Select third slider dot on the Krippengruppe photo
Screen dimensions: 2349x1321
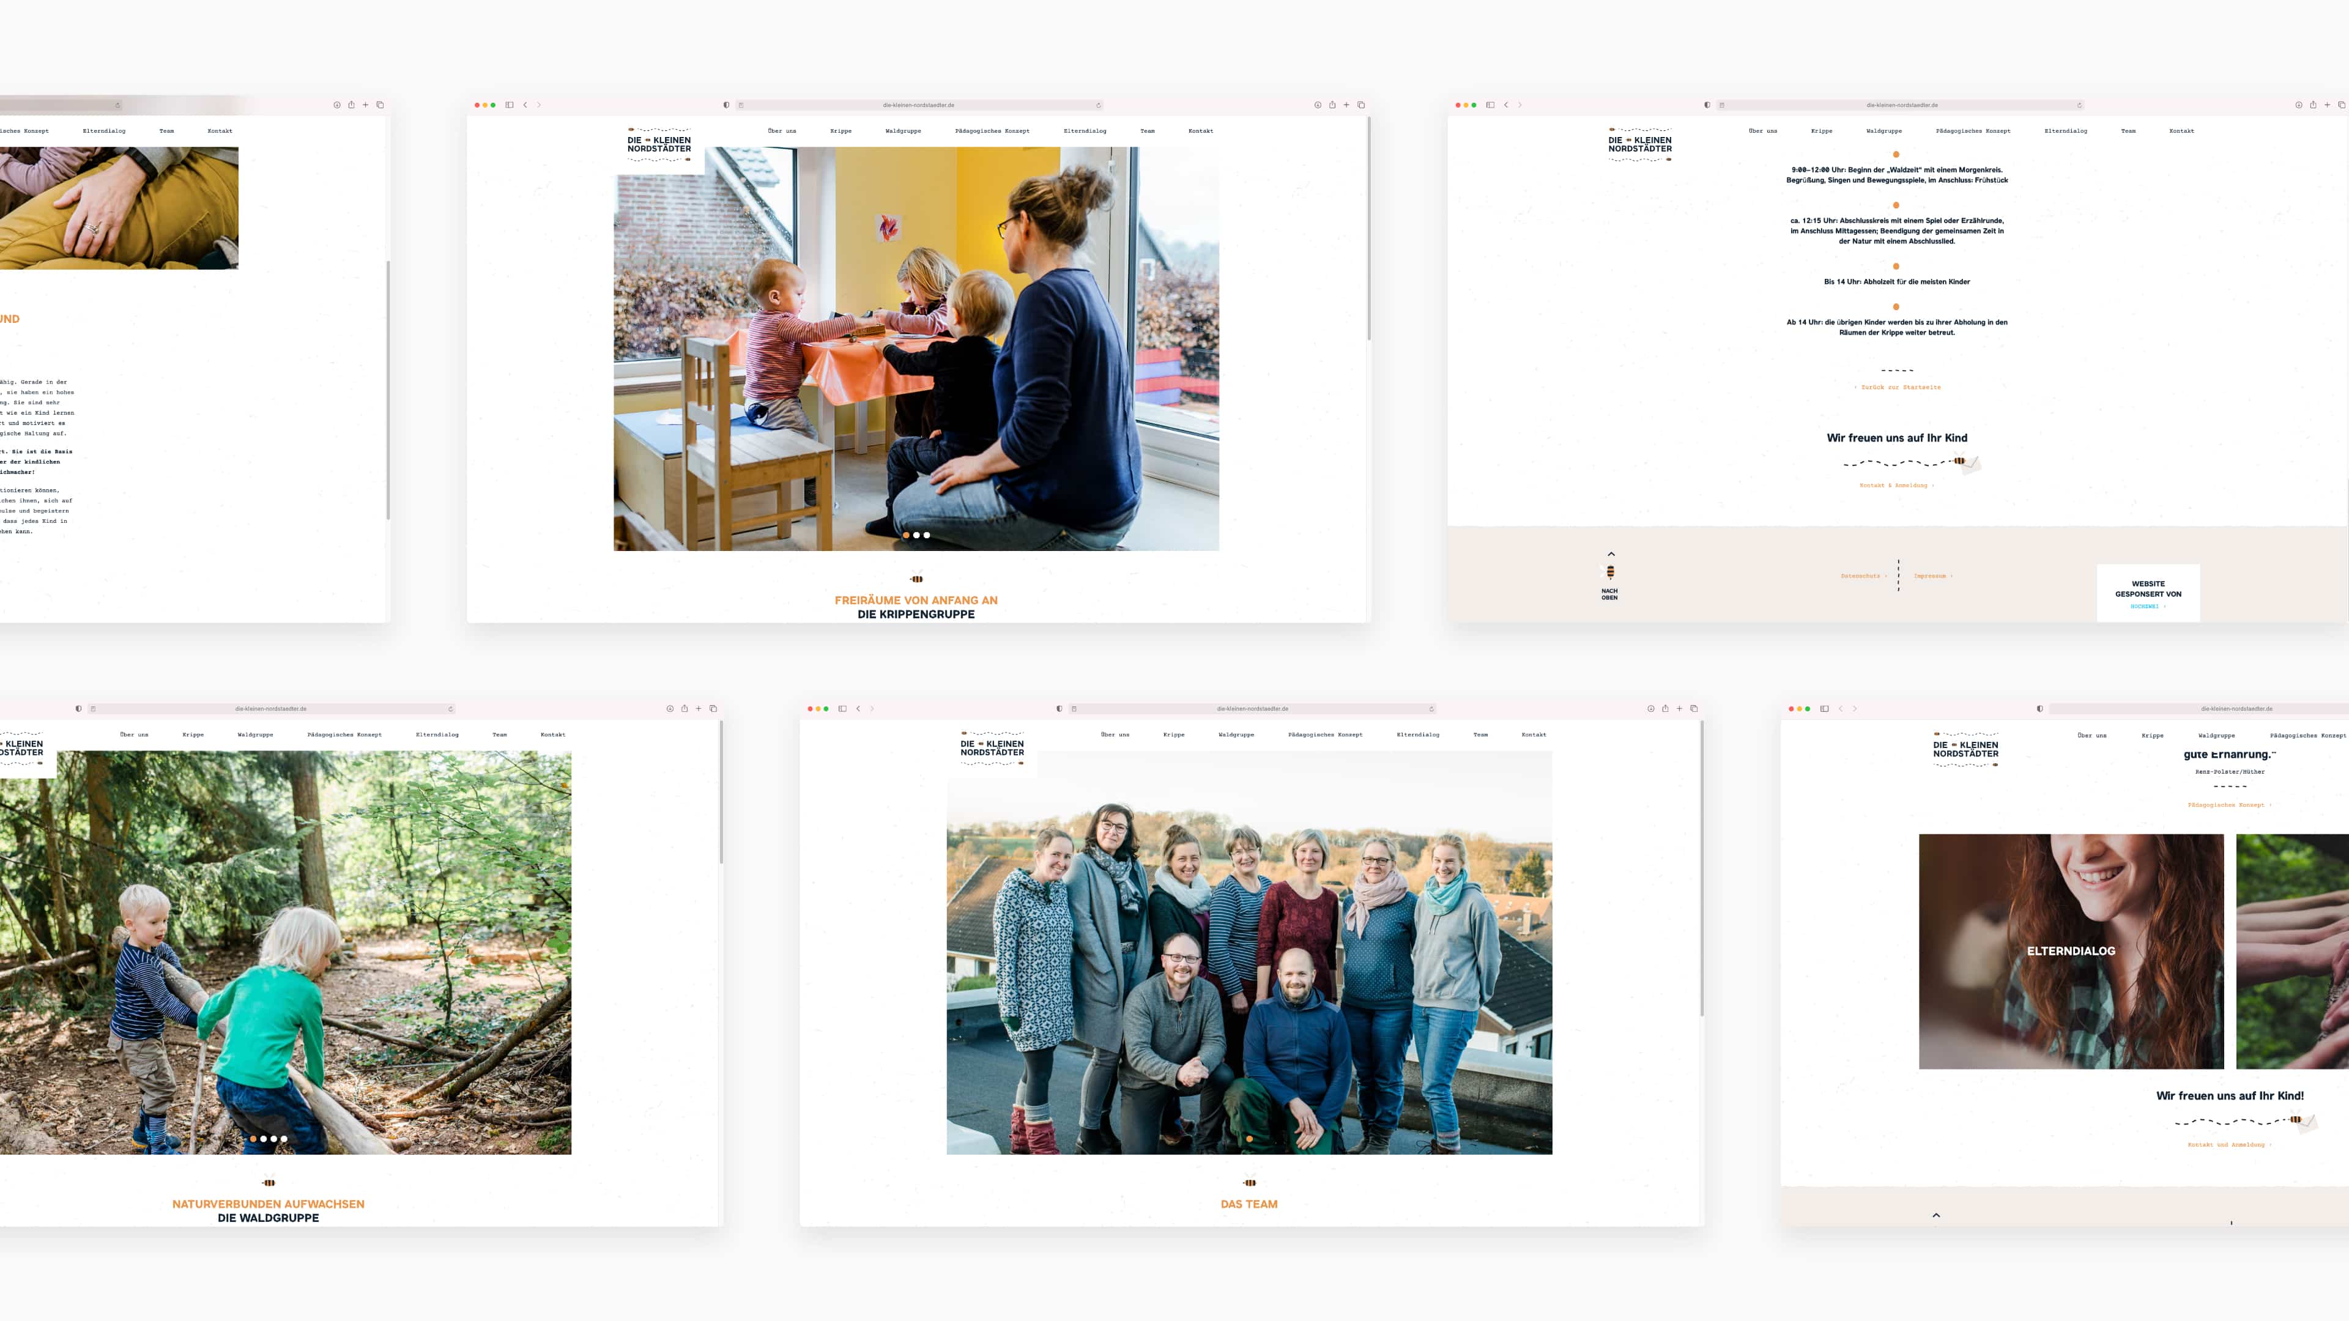pos(927,535)
